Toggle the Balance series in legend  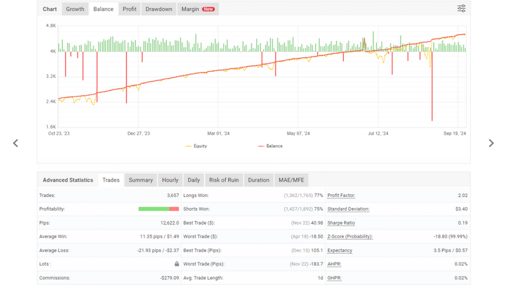(270, 146)
